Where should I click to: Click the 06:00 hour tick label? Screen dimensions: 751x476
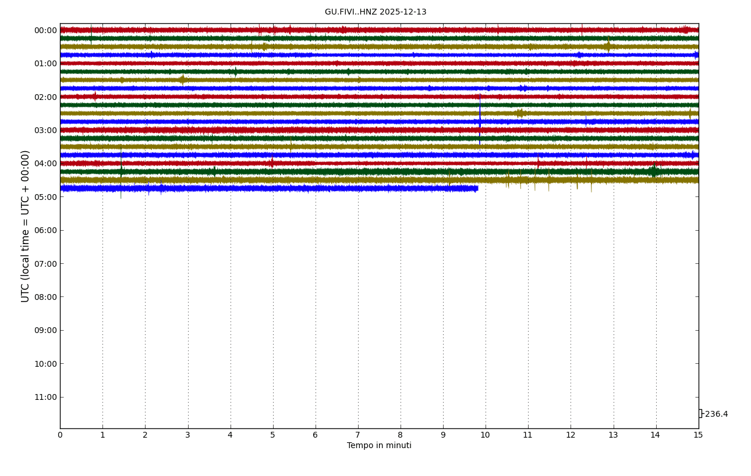click(x=45, y=230)
